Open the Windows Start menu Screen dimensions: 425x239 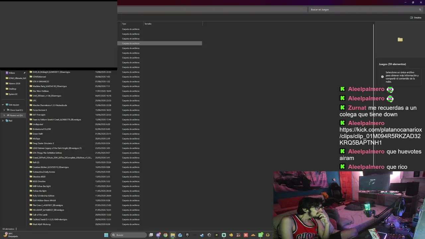tap(106, 235)
